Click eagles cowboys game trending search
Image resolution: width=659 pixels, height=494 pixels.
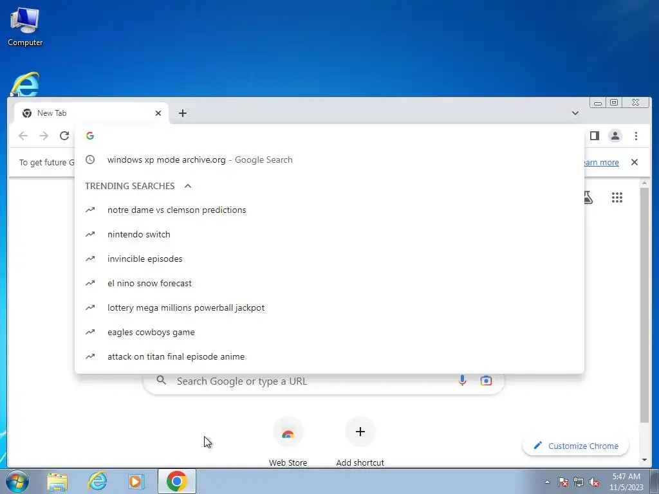click(329, 332)
